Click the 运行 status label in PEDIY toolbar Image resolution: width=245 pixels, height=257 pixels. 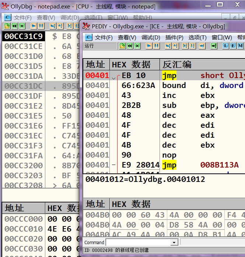(x=89, y=46)
